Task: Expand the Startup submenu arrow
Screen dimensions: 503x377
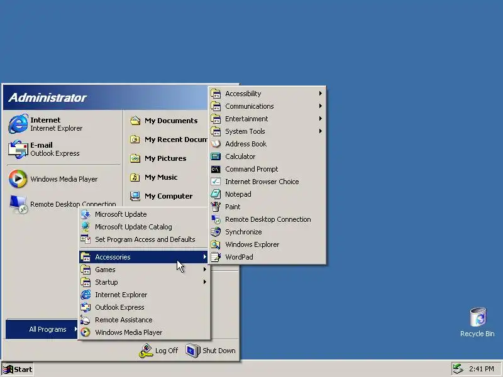Action: [204, 281]
